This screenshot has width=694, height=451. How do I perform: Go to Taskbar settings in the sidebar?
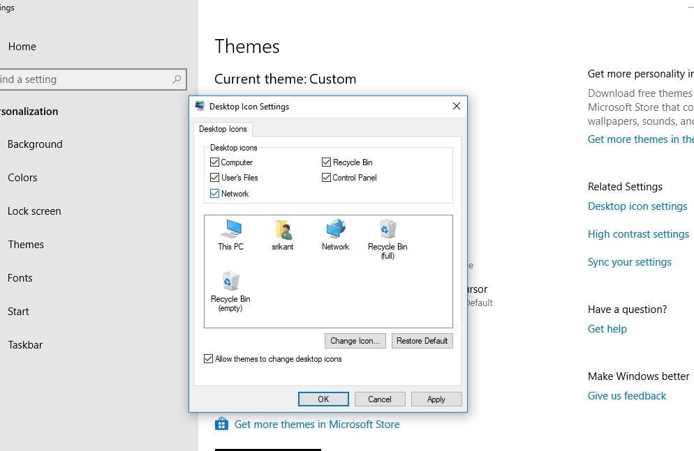click(25, 344)
